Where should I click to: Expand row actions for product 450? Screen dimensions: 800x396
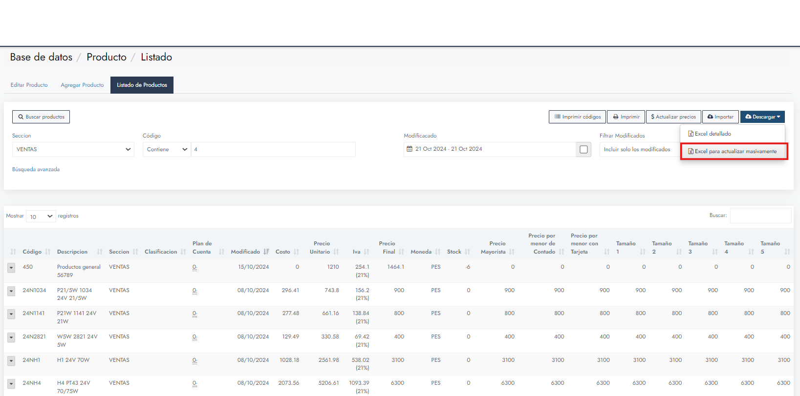click(x=11, y=268)
